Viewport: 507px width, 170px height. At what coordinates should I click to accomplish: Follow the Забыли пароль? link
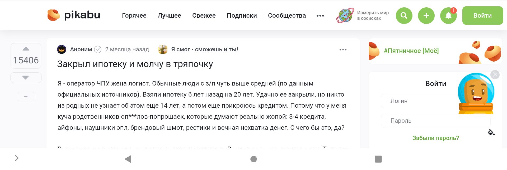tap(436, 138)
